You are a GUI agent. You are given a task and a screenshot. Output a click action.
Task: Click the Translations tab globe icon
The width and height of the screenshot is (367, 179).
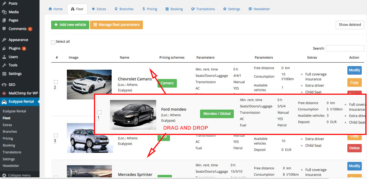193,9
